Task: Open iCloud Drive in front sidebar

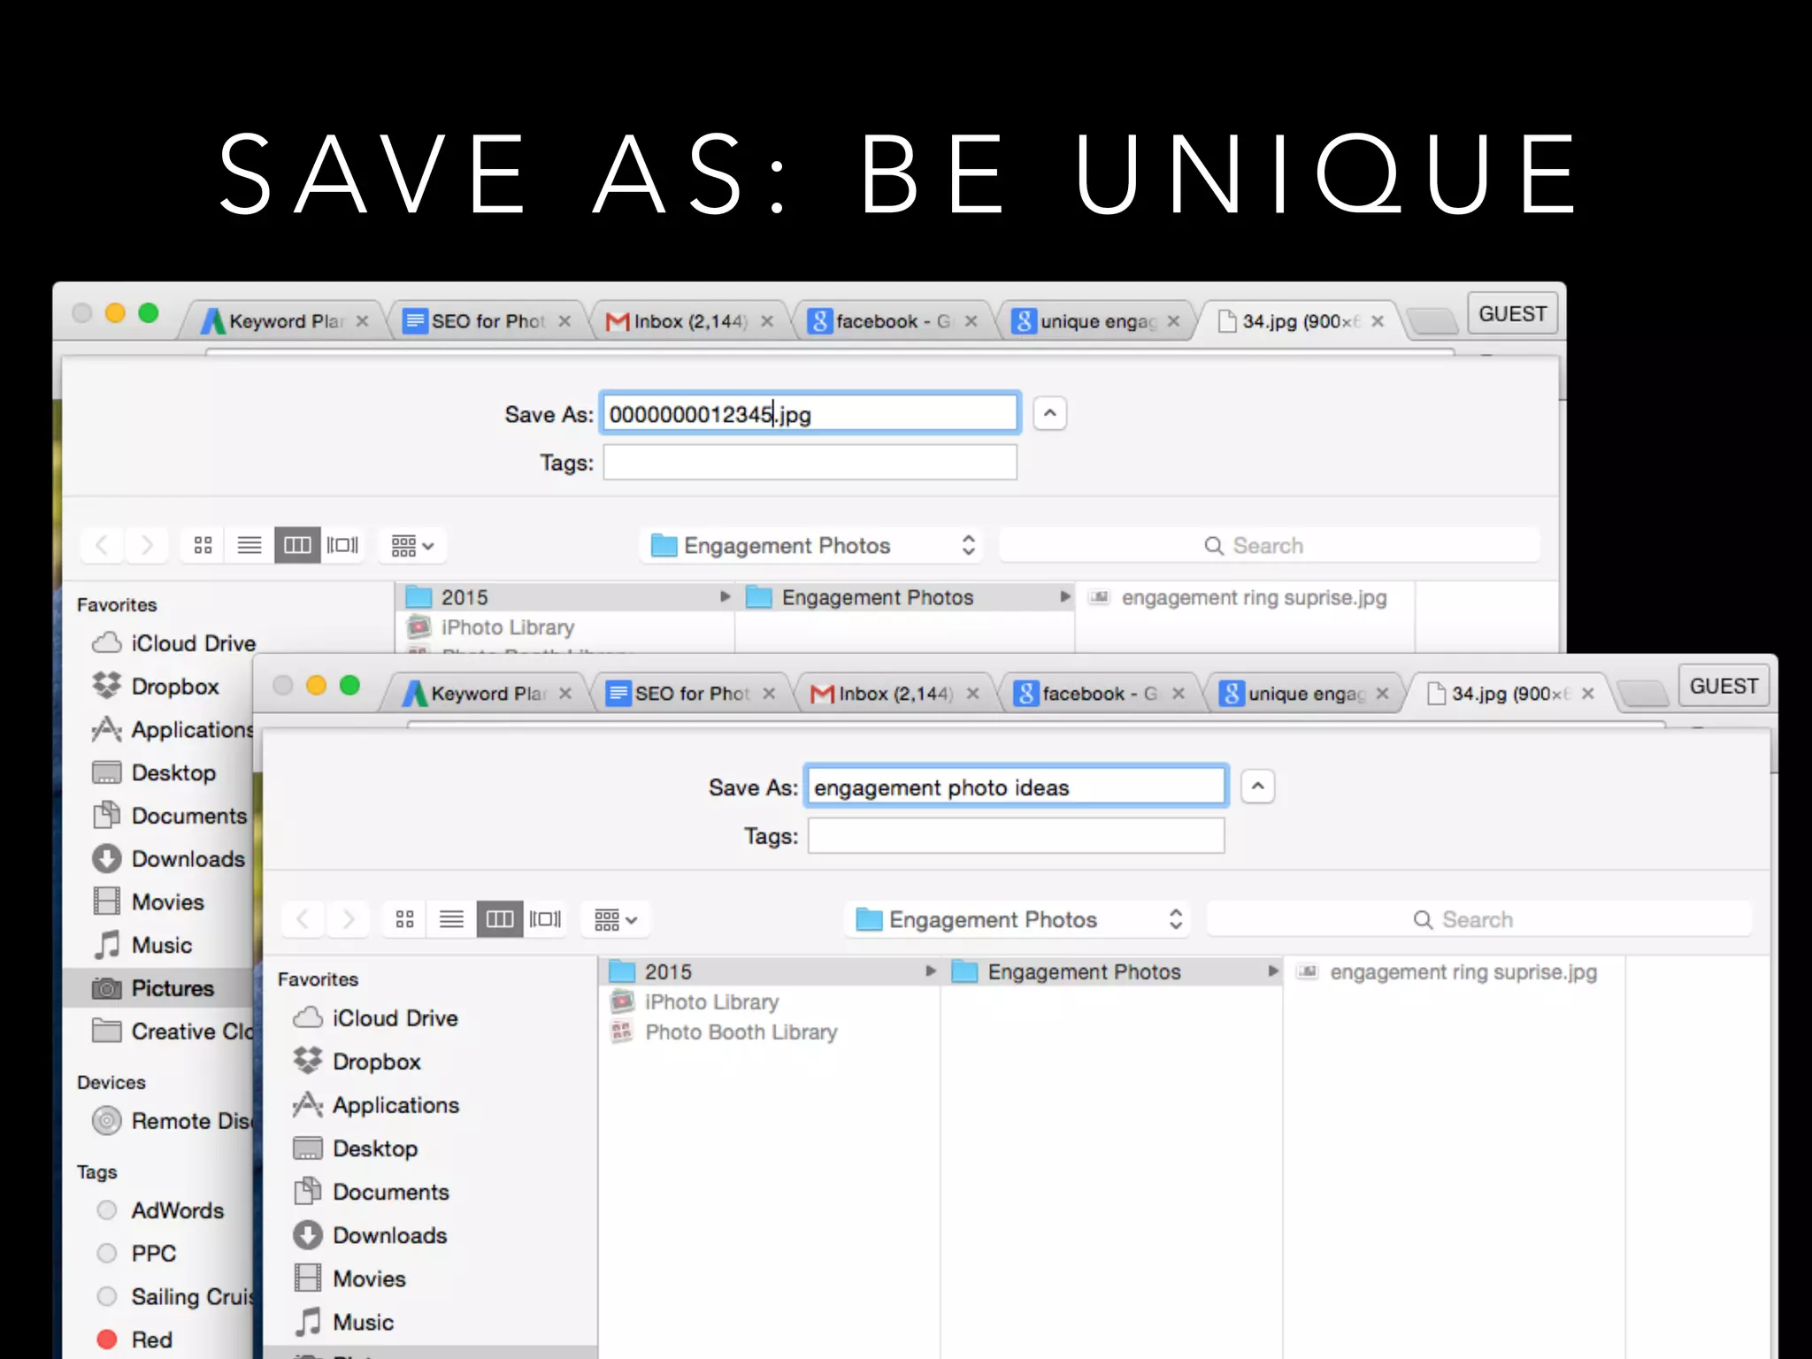Action: (395, 1018)
